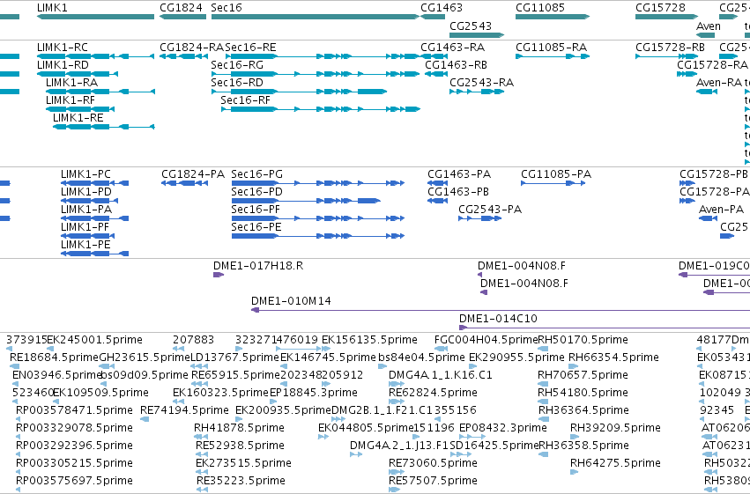The image size is (750, 494).
Task: Select EST RH70657.5prime
Action: (x=583, y=375)
